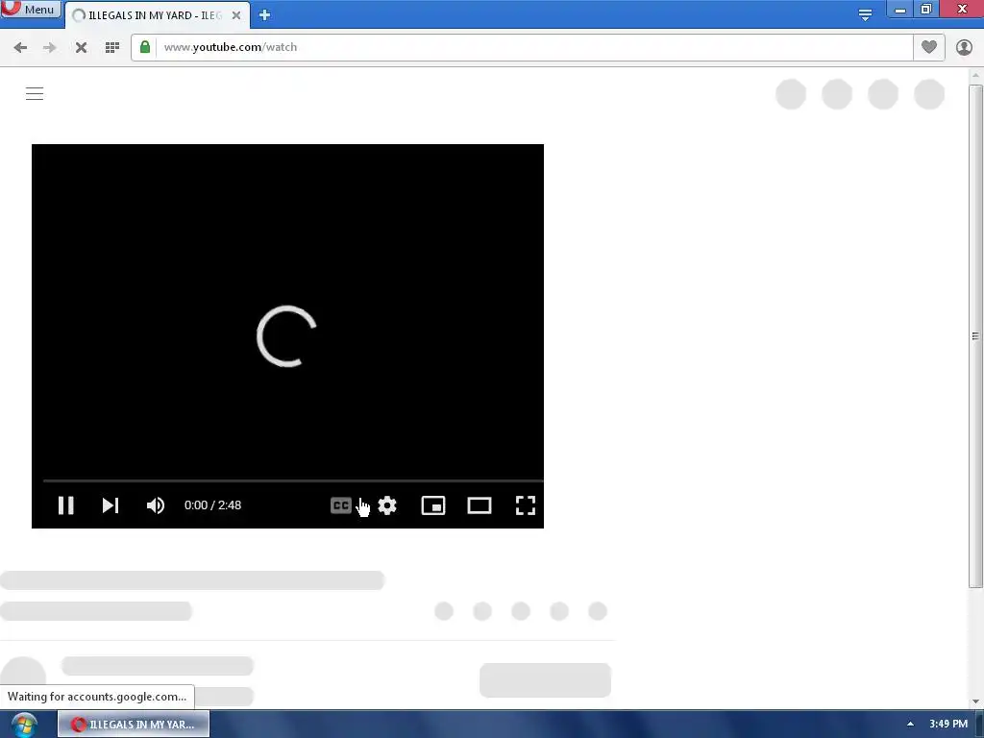
Task: Go forward in browser history
Action: 50,48
